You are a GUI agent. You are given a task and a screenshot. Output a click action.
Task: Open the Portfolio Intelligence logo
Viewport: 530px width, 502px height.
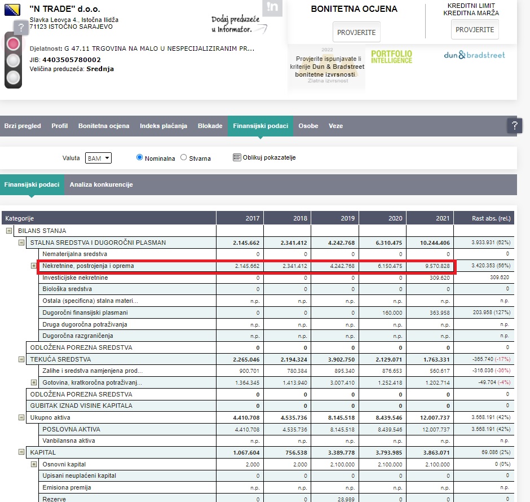(391, 56)
